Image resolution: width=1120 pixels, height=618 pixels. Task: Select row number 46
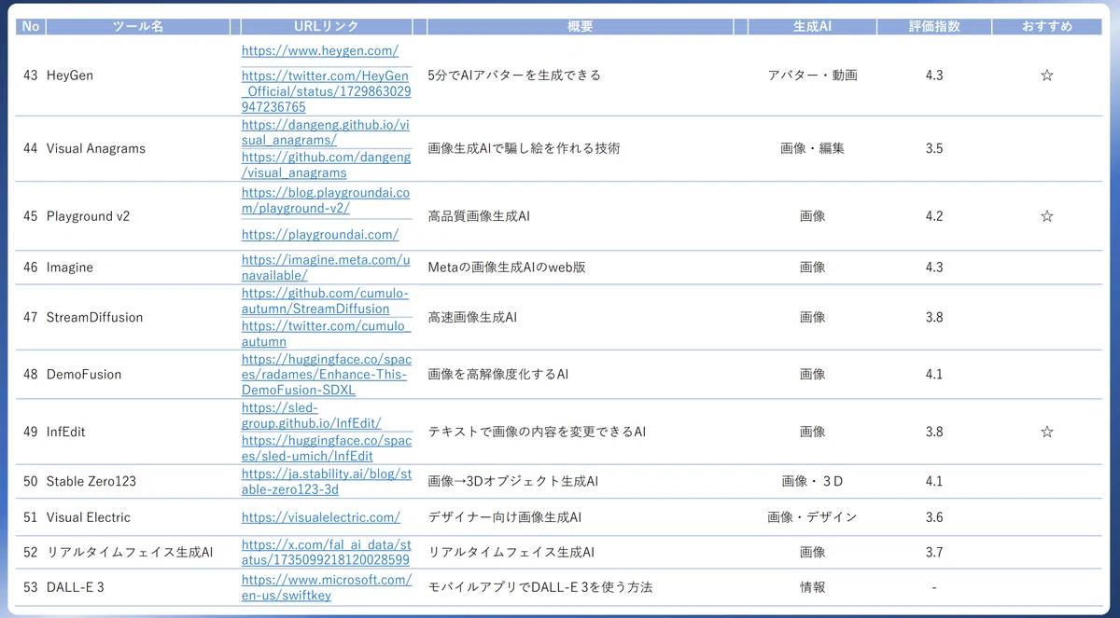coord(31,267)
